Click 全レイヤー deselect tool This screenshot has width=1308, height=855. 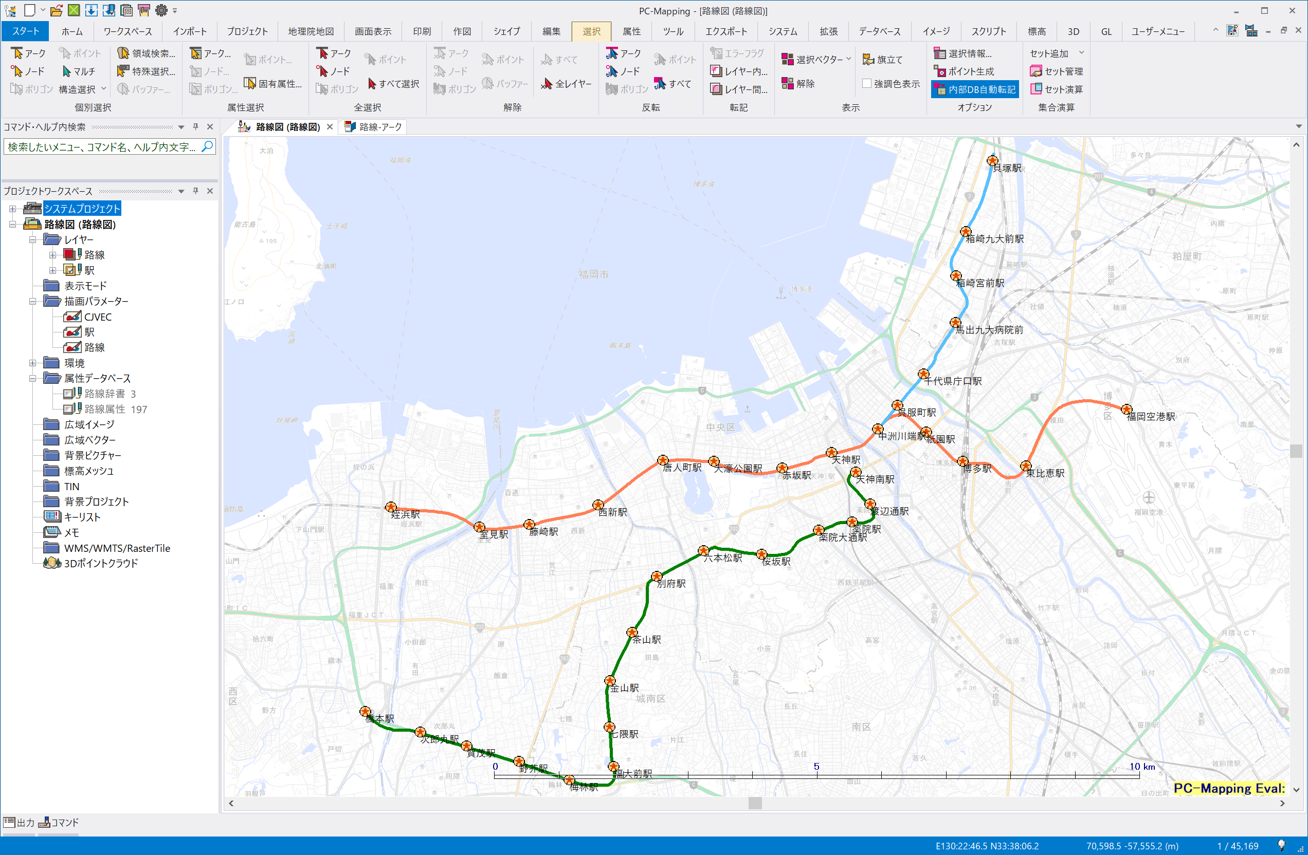[567, 83]
